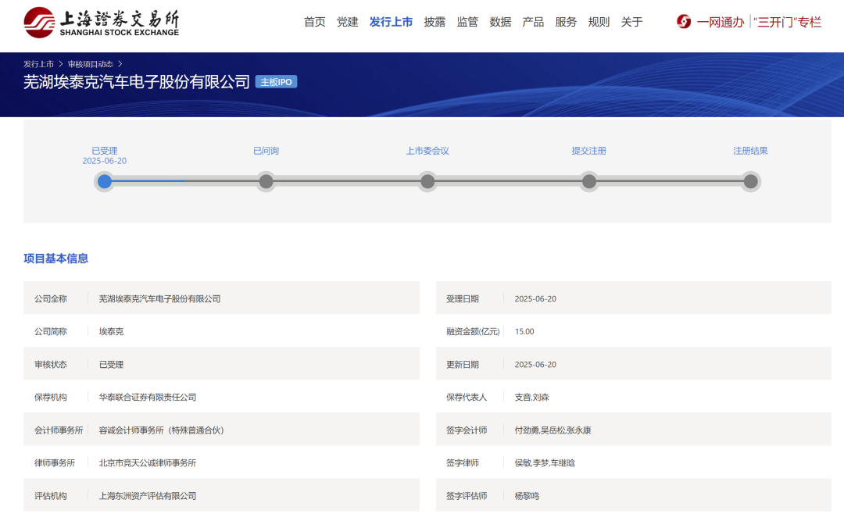
Task: Select 容诚会计师事务所（特殊普通合伙）value
Action: 162,430
